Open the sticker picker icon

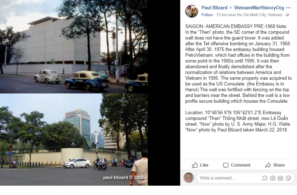[x=288, y=178]
